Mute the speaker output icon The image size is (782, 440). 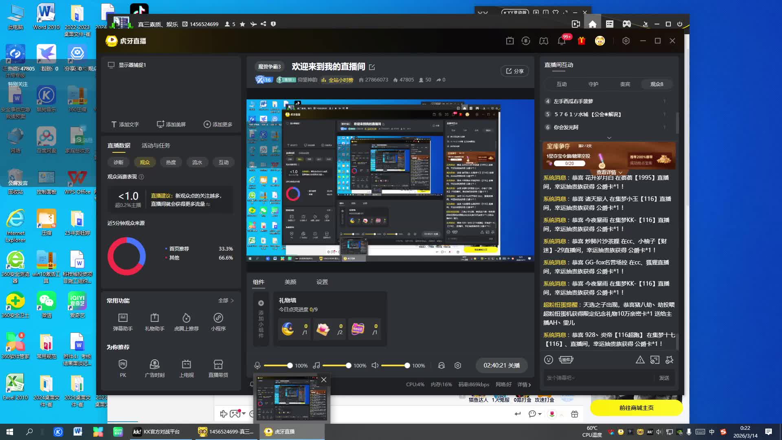coord(375,365)
